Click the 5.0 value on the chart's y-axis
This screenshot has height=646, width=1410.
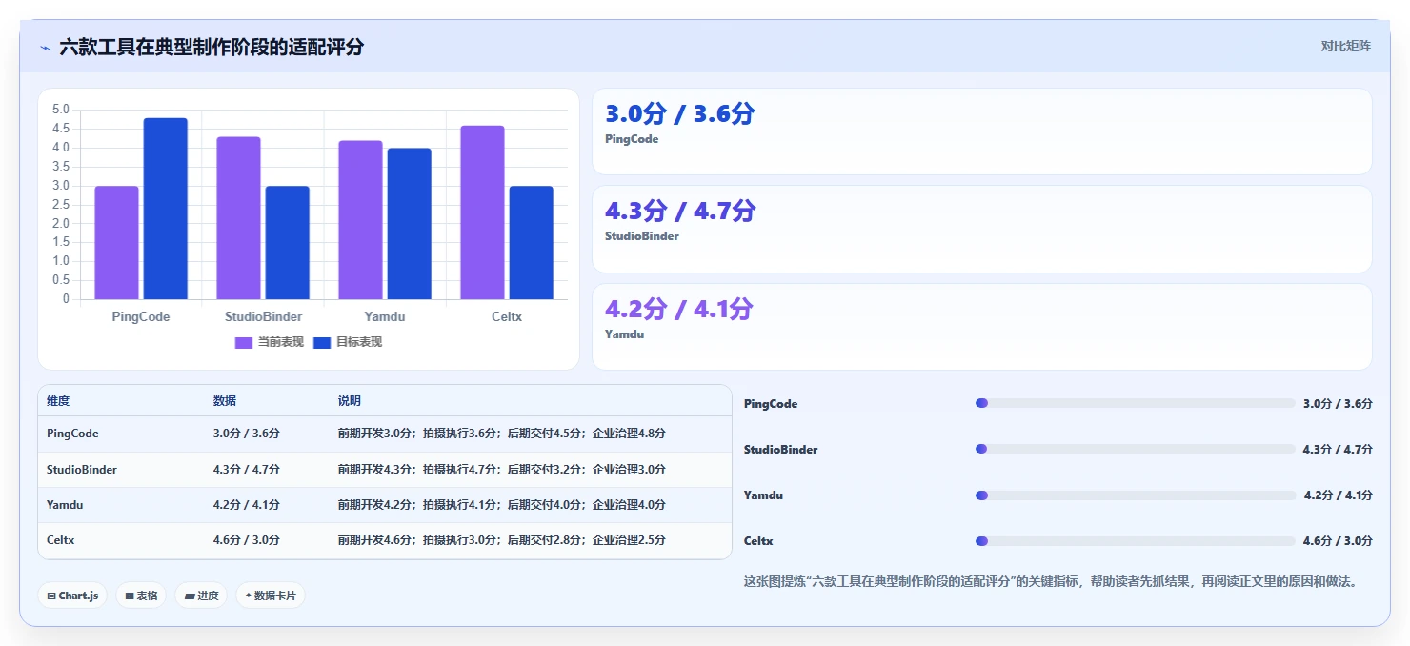pos(61,110)
